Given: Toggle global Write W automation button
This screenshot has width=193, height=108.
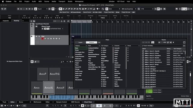Looking at the screenshot, I should coord(30,9).
